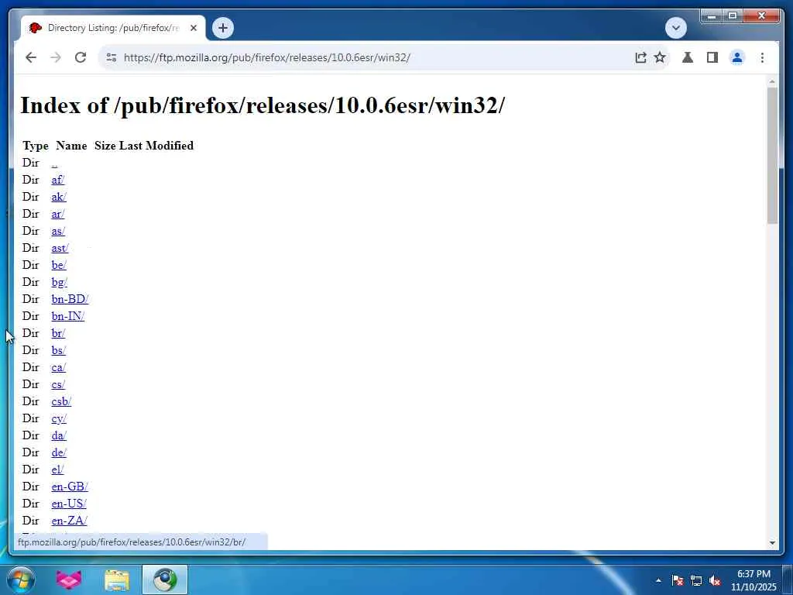Click the 'Last Modified' column header

[156, 146]
